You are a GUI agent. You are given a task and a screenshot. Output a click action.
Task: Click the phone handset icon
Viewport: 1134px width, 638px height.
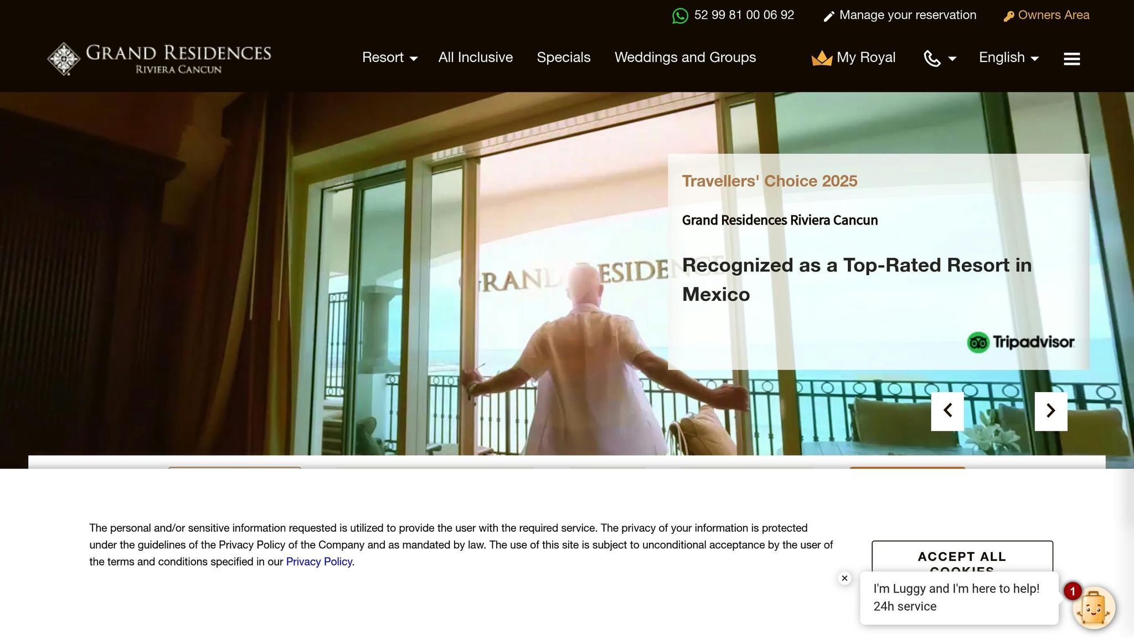click(x=932, y=58)
